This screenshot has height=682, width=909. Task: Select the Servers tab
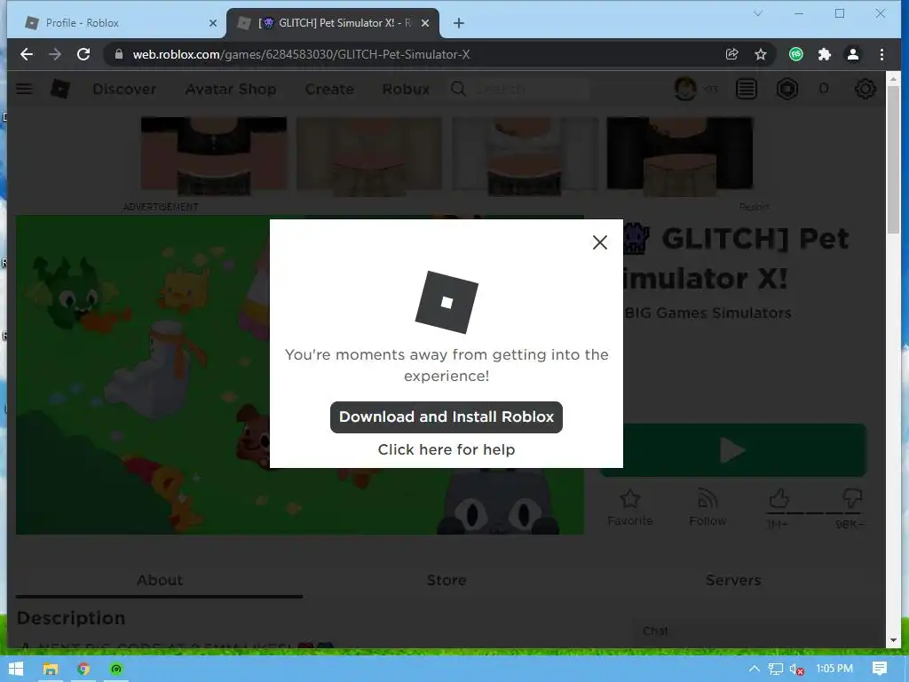pos(732,580)
